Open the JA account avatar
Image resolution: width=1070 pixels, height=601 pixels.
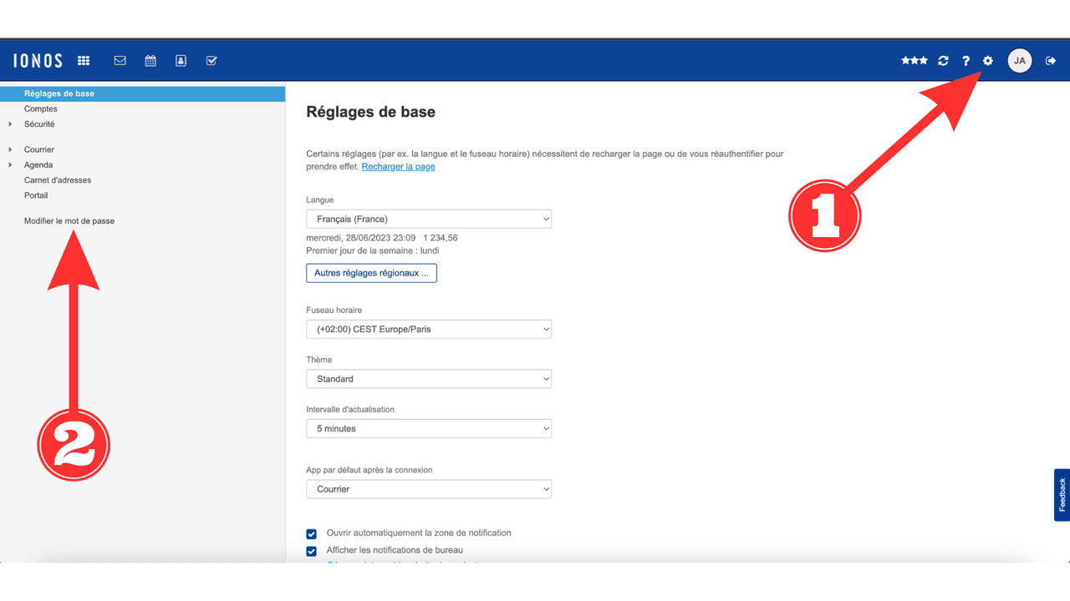coord(1019,61)
